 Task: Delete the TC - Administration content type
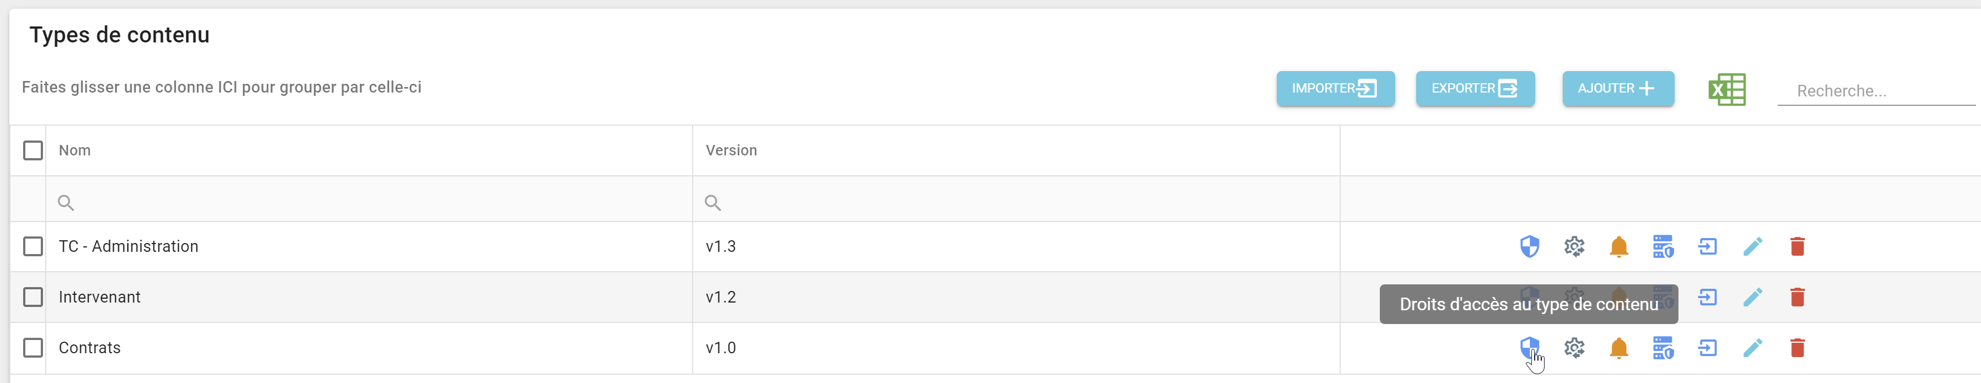click(1796, 247)
